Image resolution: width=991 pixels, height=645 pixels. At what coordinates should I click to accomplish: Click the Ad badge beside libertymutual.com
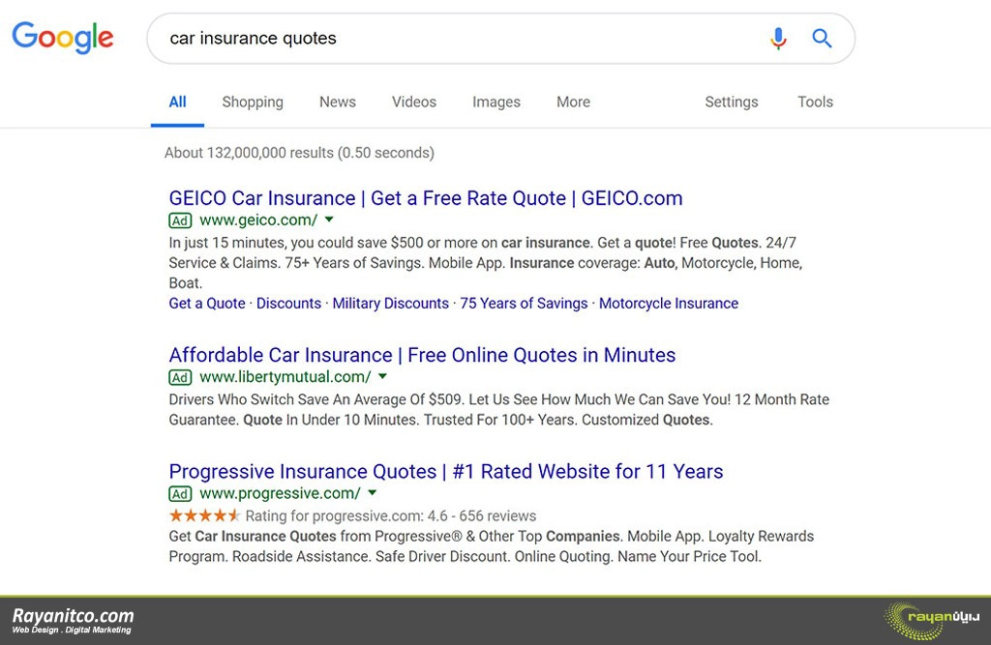[x=180, y=377]
